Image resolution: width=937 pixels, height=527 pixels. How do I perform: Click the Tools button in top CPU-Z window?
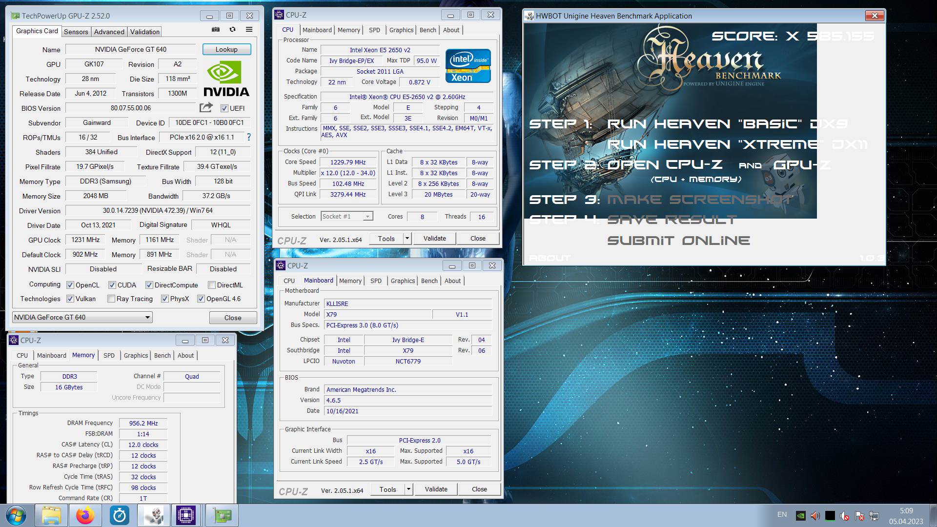coord(386,238)
